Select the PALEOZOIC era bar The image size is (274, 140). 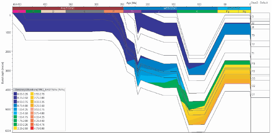point(68,8)
